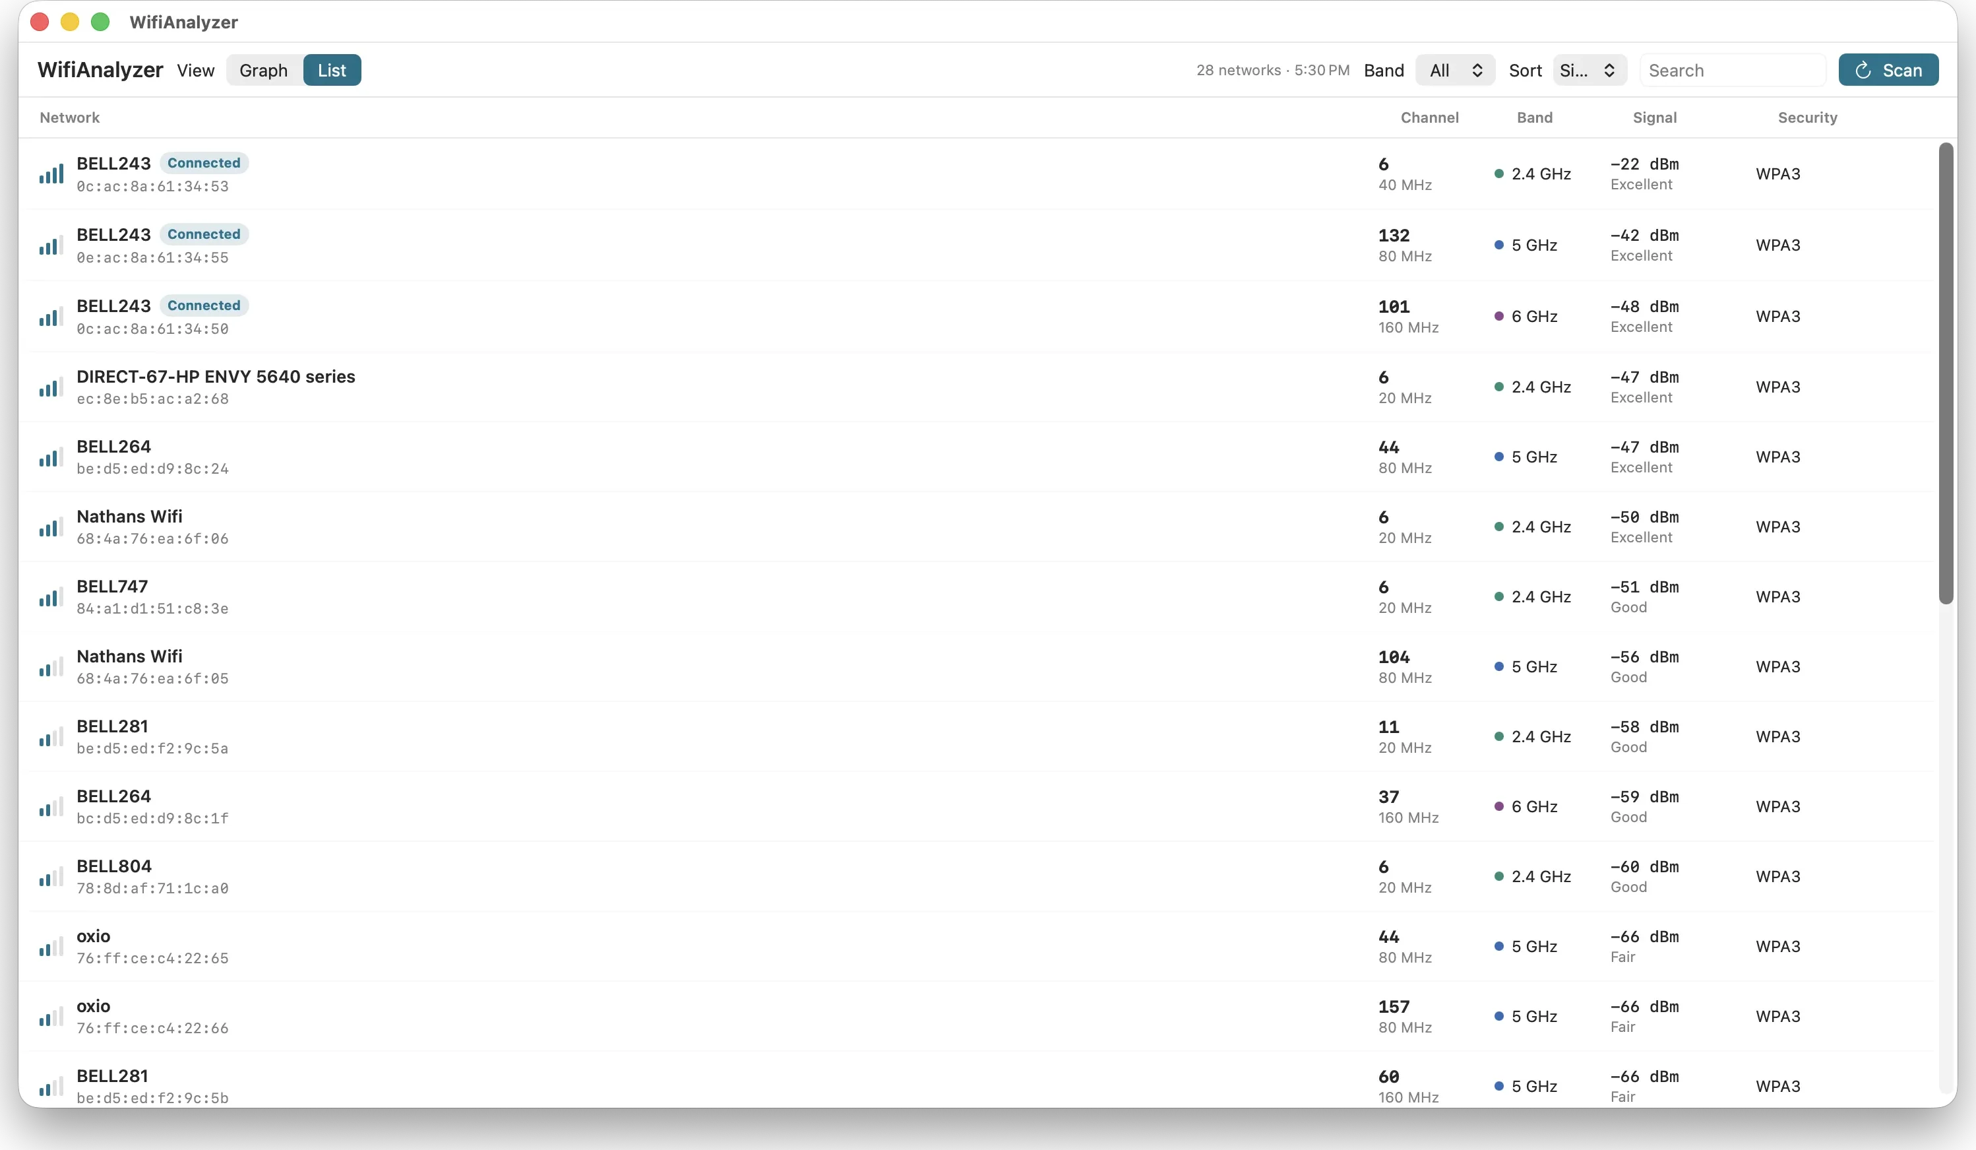Image resolution: width=1976 pixels, height=1150 pixels.
Task: Click into the Search field
Action: [1732, 71]
